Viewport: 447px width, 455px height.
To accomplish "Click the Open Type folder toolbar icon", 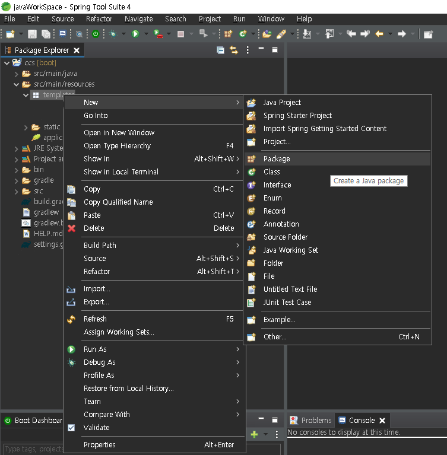I will [x=267, y=34].
